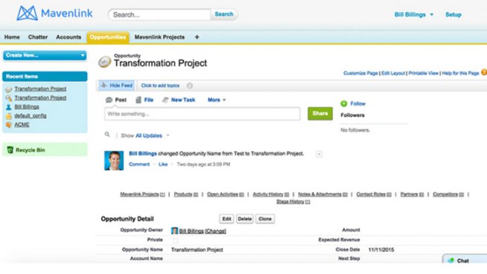Viewport: 487px width, 274px height.
Task: Jump to Stage History related list
Action: pyautogui.click(x=293, y=202)
